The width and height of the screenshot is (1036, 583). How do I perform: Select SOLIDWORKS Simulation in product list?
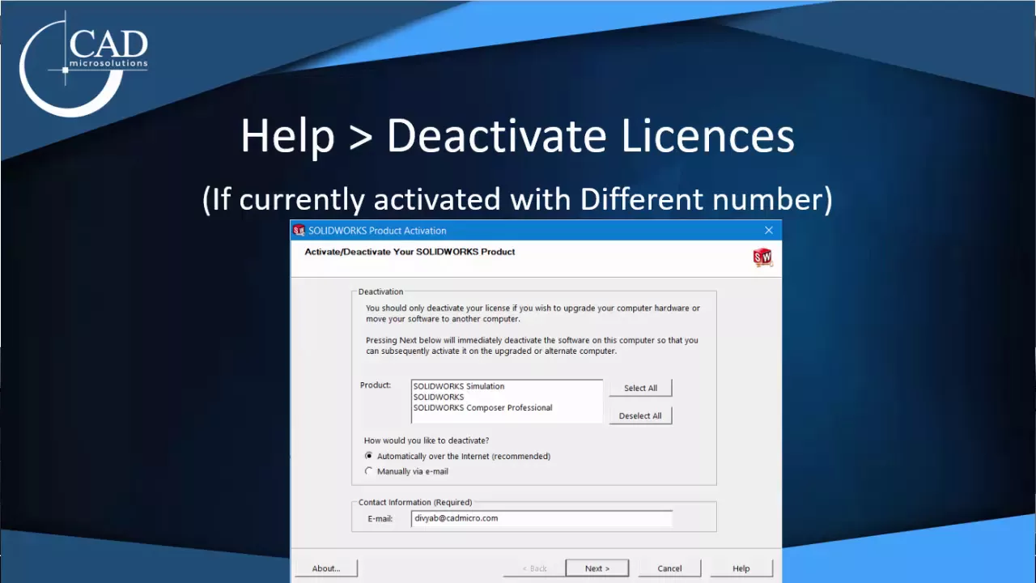click(459, 386)
